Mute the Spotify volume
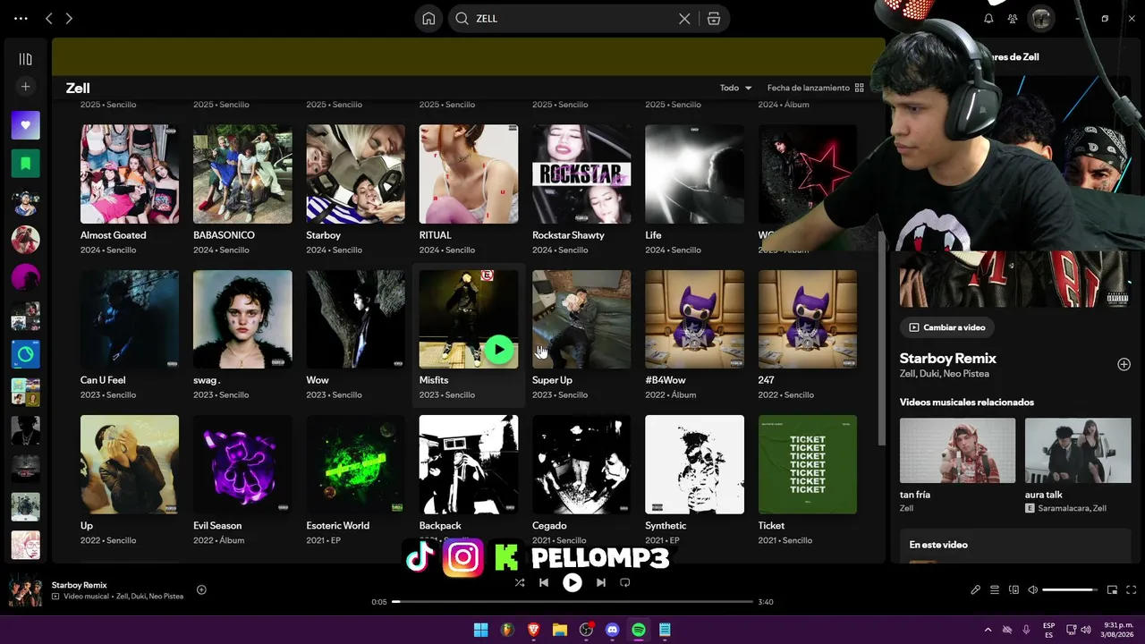This screenshot has width=1145, height=644. [1032, 590]
